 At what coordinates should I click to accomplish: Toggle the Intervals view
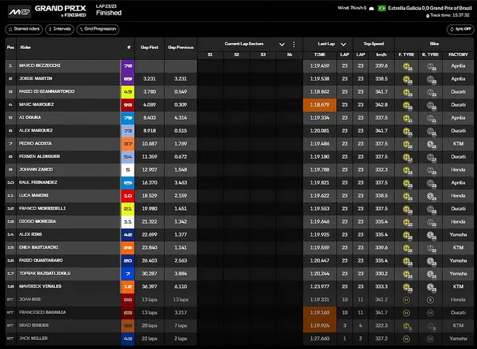60,29
